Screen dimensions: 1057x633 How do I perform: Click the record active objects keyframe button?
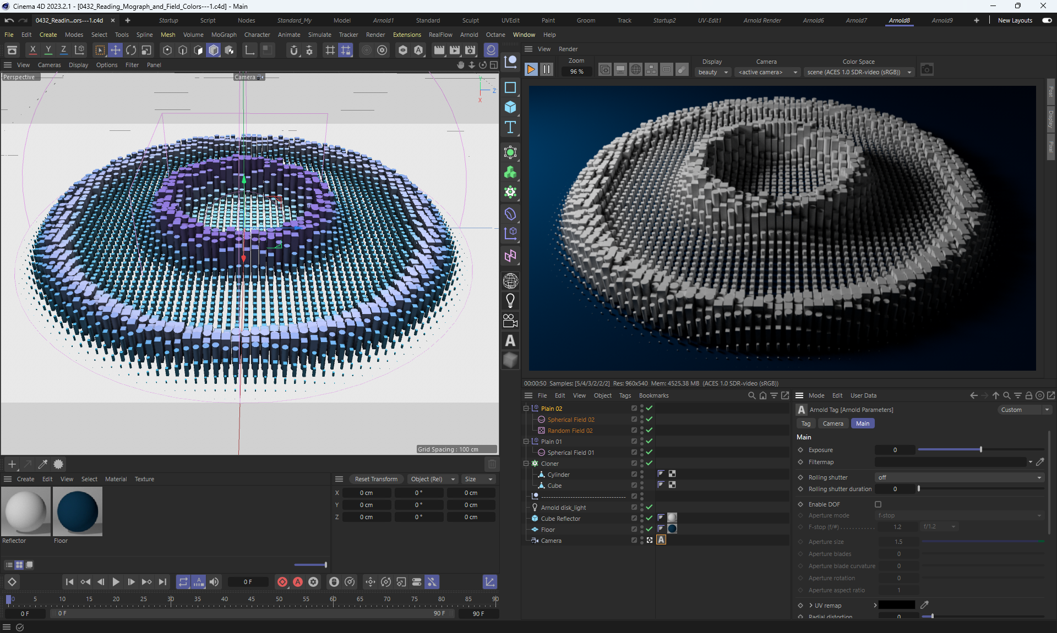pyautogui.click(x=282, y=582)
